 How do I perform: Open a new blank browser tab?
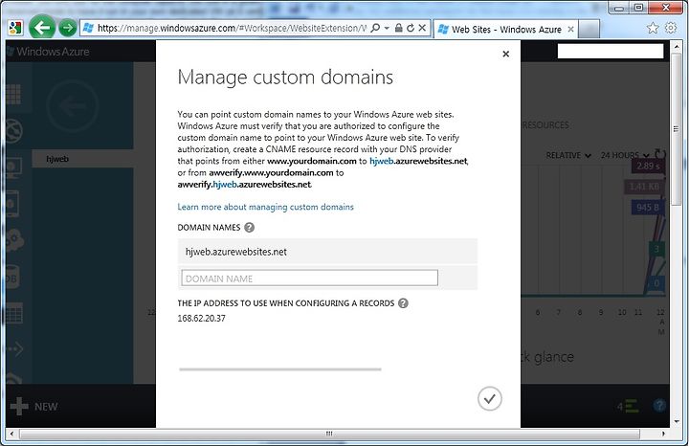click(x=589, y=30)
